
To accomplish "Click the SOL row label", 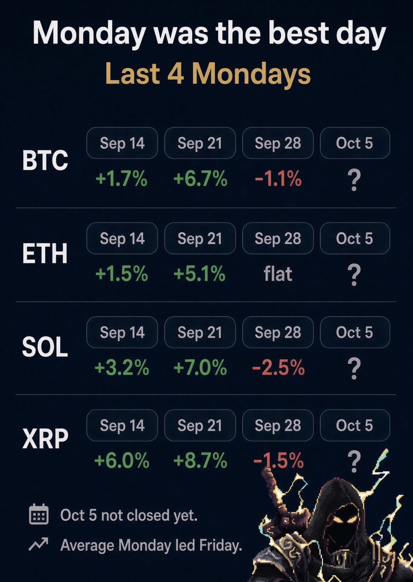I will click(x=45, y=348).
